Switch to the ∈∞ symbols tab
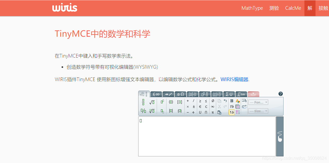 click(156, 94)
